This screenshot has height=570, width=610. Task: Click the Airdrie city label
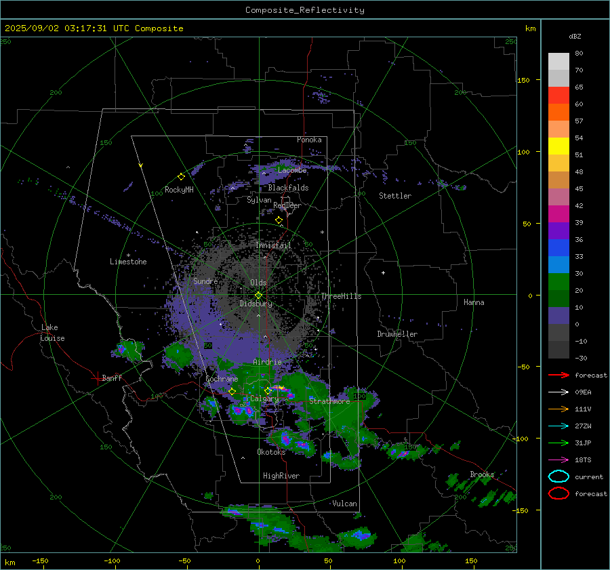[267, 362]
